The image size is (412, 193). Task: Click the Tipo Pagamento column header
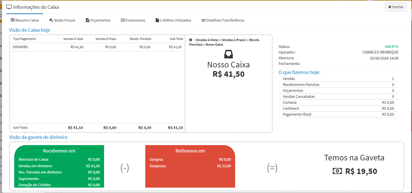24,39
